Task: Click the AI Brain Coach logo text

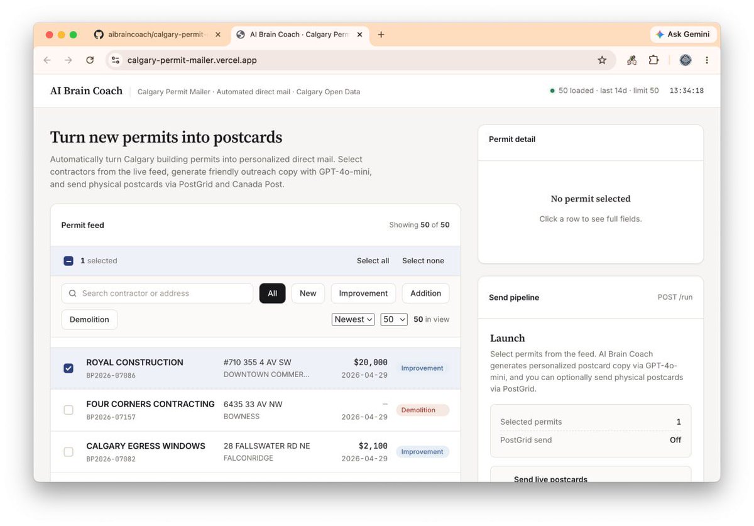Action: [x=87, y=91]
